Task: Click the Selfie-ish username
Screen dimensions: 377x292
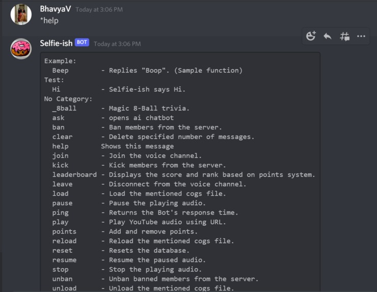Action: tap(56, 43)
